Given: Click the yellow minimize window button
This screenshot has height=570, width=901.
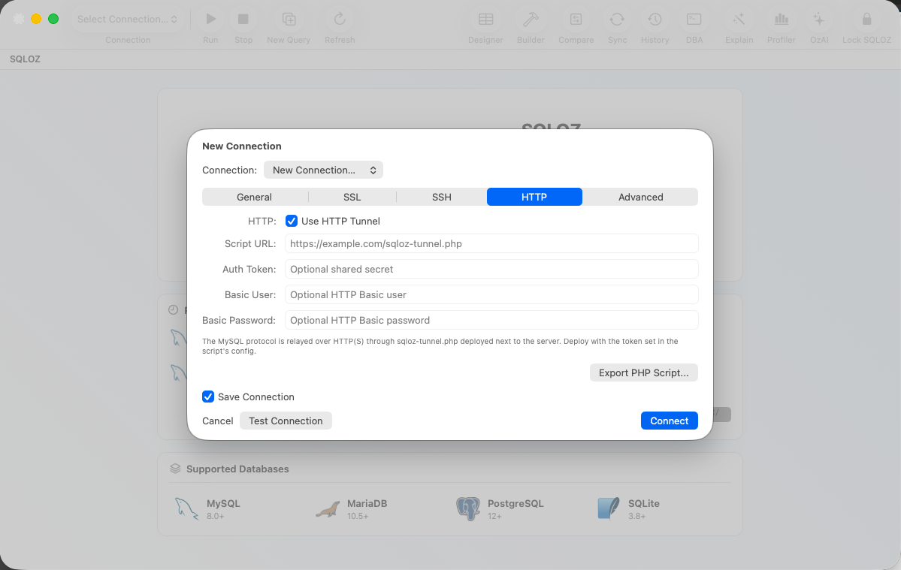Looking at the screenshot, I should click(x=36, y=19).
